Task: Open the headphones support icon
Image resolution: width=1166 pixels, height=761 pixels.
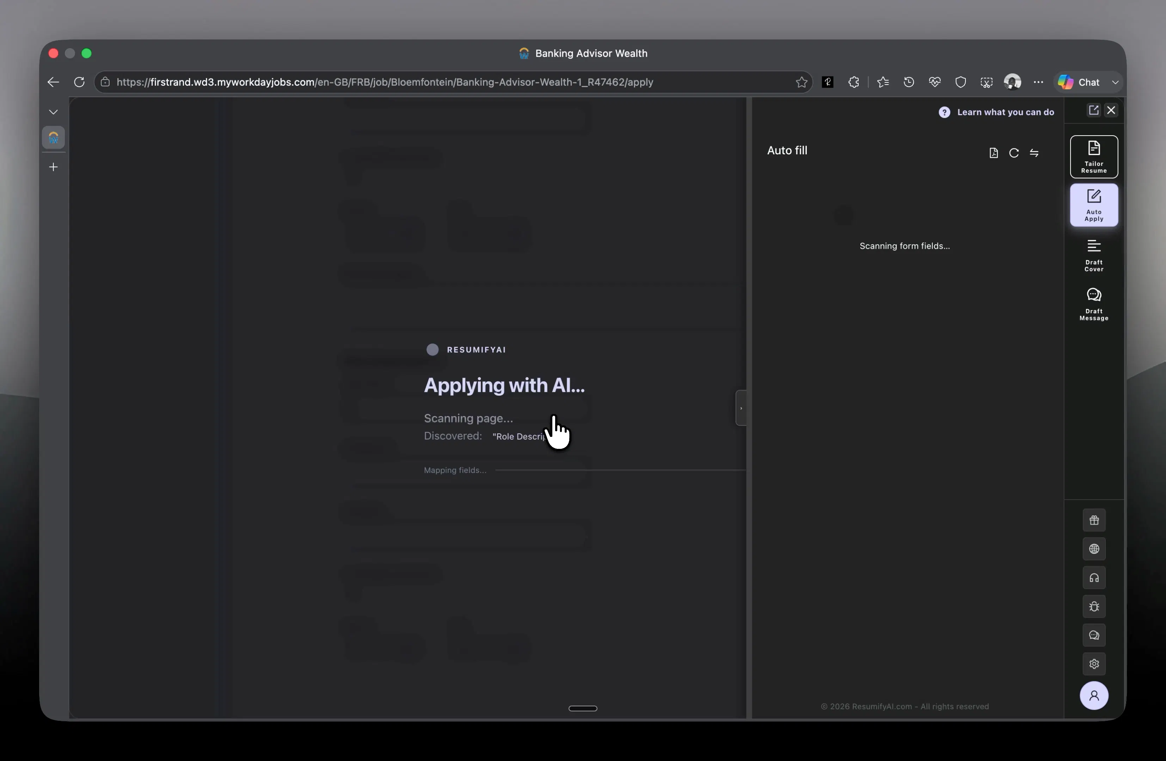Action: click(x=1093, y=578)
